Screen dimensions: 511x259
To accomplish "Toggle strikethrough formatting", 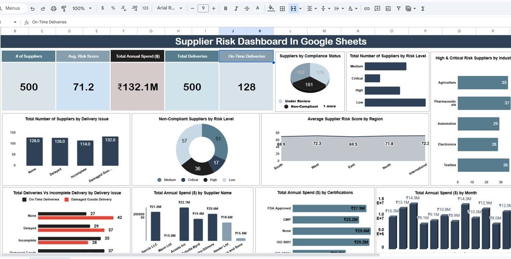I will tap(247, 8).
